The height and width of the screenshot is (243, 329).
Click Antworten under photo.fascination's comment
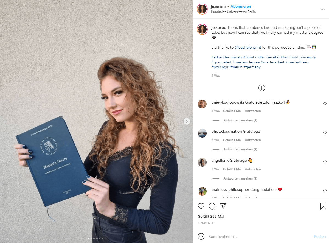tap(253, 140)
